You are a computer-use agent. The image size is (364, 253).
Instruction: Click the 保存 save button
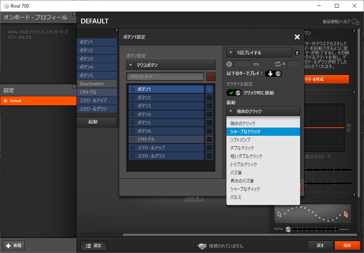coord(347,245)
